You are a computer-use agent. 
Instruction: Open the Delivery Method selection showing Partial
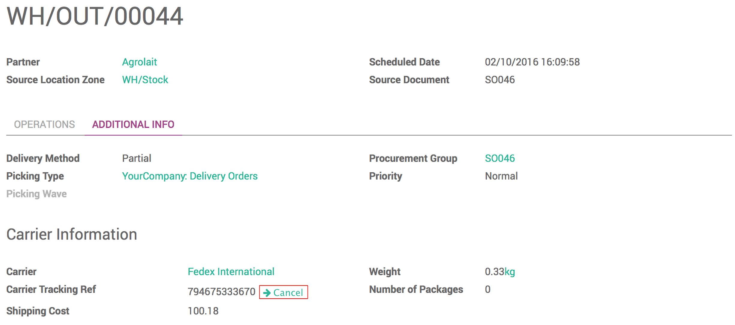(x=137, y=158)
